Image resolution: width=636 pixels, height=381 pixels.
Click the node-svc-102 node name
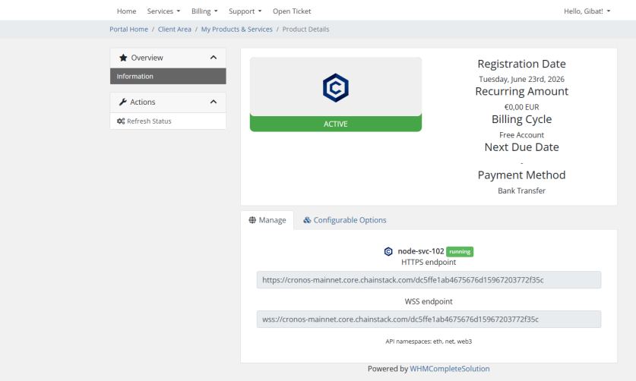click(421, 251)
